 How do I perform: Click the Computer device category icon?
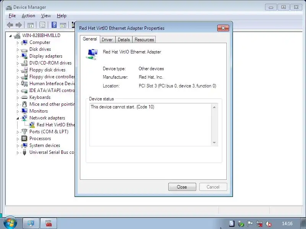point(24,42)
